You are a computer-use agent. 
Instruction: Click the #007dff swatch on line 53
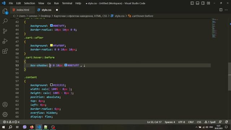[x=66, y=65]
